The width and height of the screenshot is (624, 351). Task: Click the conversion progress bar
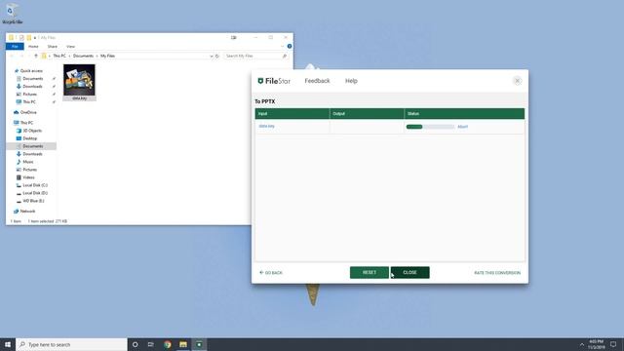[430, 127]
